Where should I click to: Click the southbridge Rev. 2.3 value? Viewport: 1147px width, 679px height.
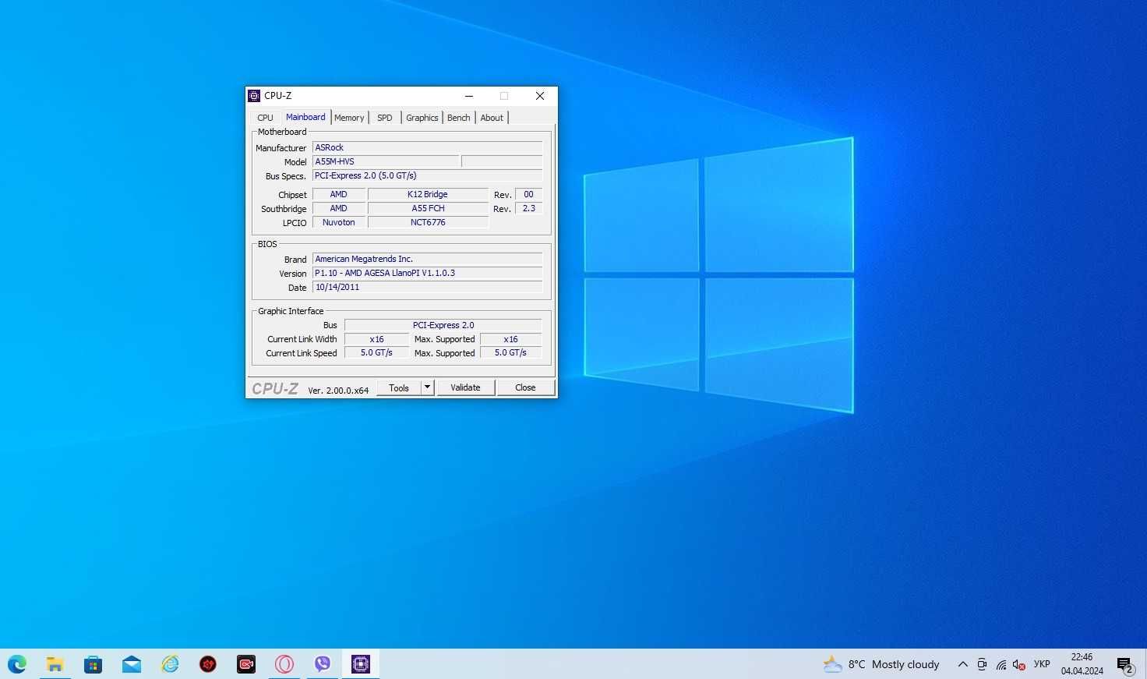528,208
